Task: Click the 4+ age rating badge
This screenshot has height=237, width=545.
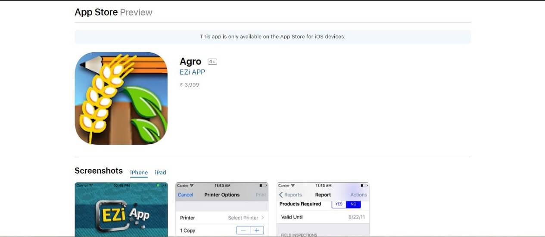Action: click(x=212, y=62)
